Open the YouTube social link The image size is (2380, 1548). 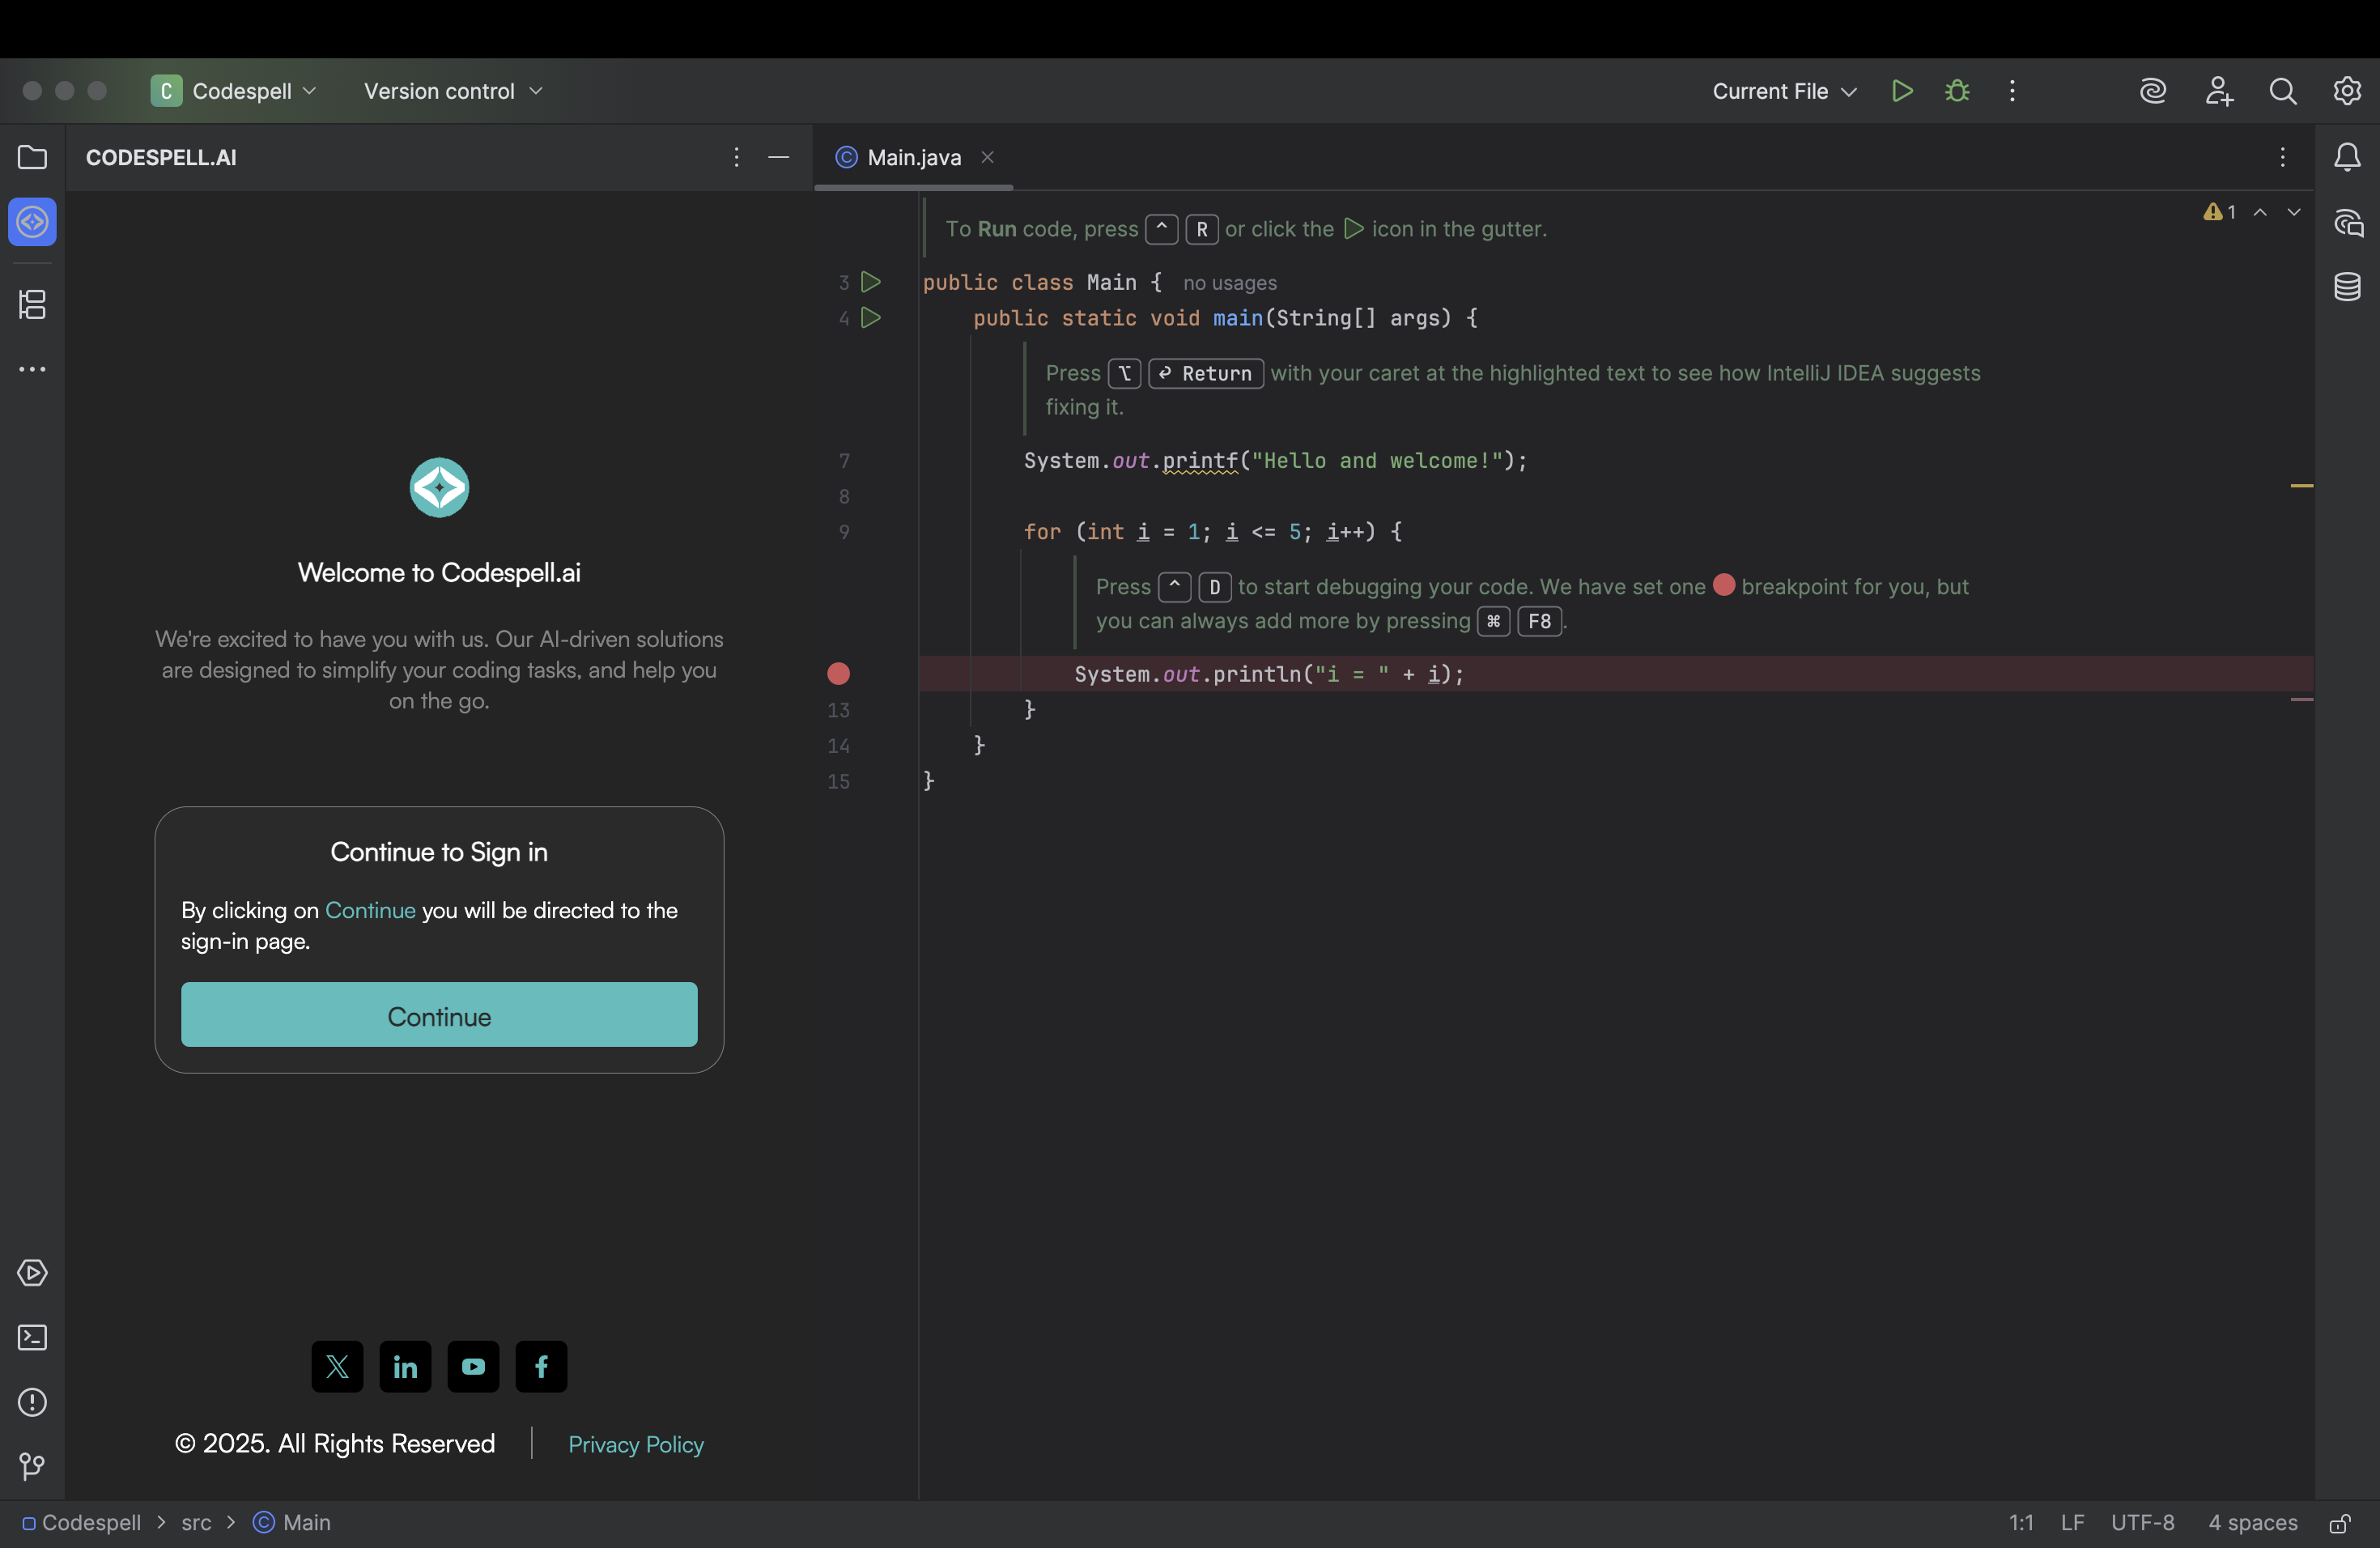pyautogui.click(x=473, y=1367)
